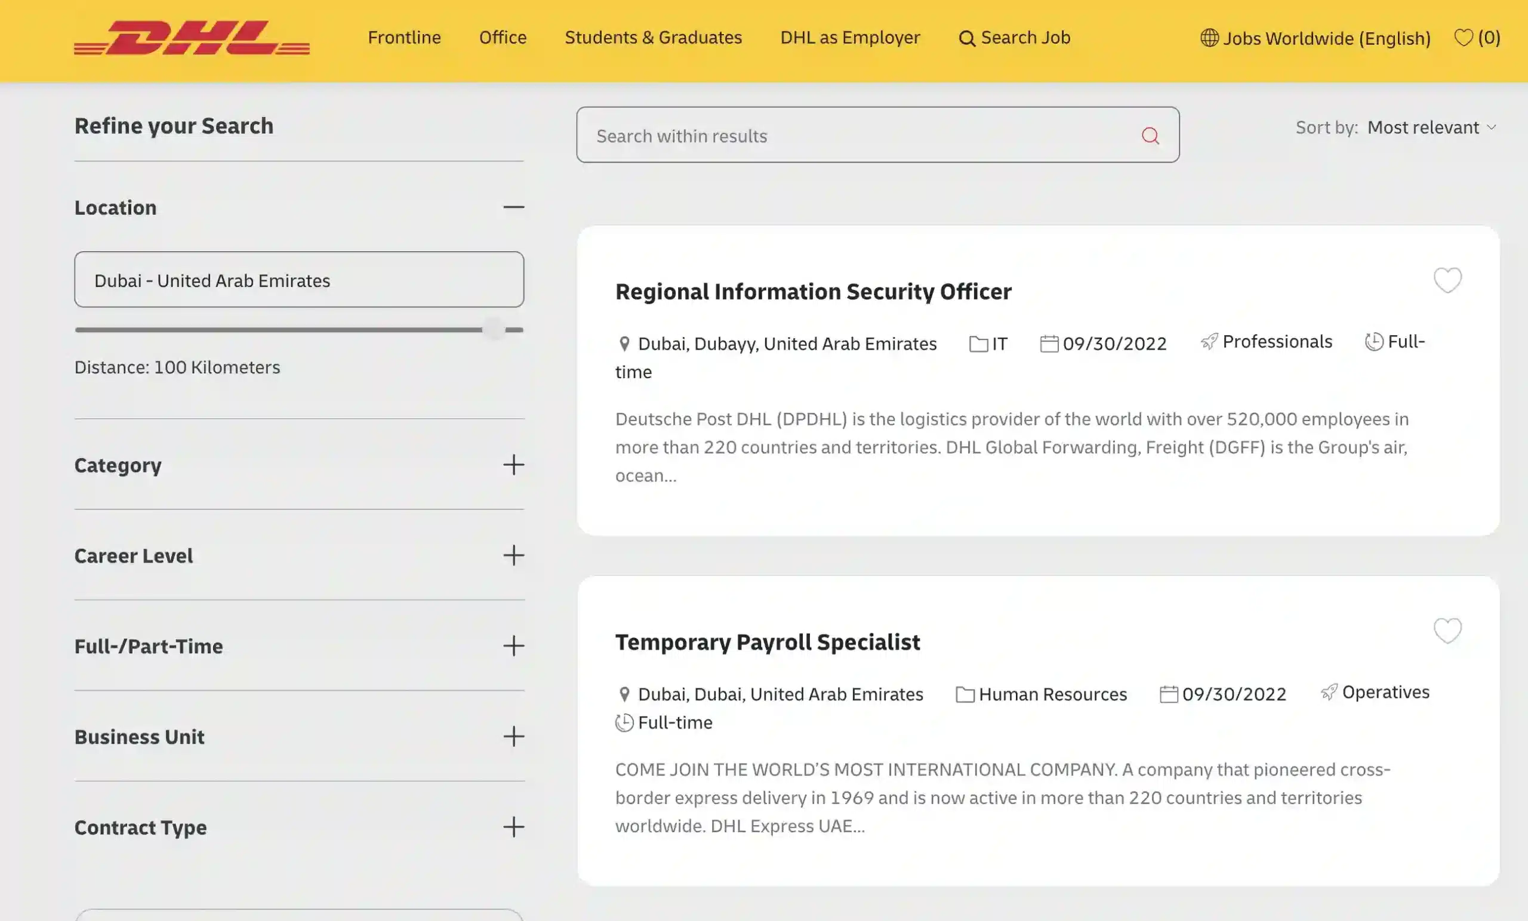
Task: Open Regional Information Security Officer job title
Action: 812,291
